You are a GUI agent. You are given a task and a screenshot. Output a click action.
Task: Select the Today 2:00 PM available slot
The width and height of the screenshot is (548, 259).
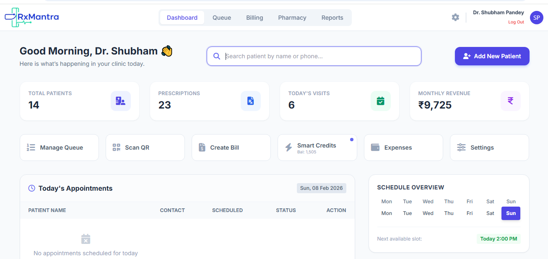(x=499, y=238)
